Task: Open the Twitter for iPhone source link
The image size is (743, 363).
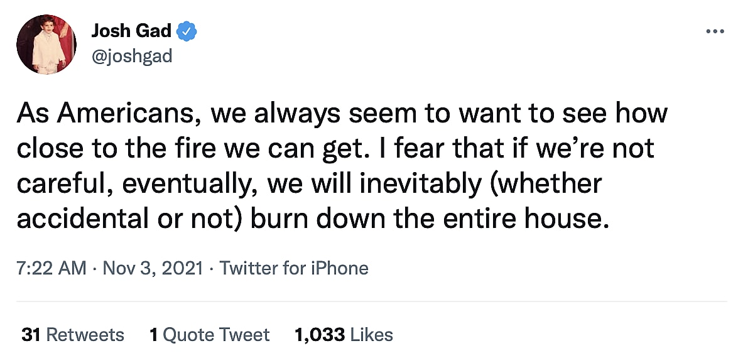Action: [x=294, y=268]
